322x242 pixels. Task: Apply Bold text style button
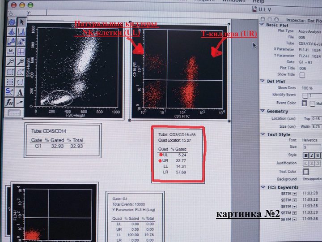[x=306, y=156]
